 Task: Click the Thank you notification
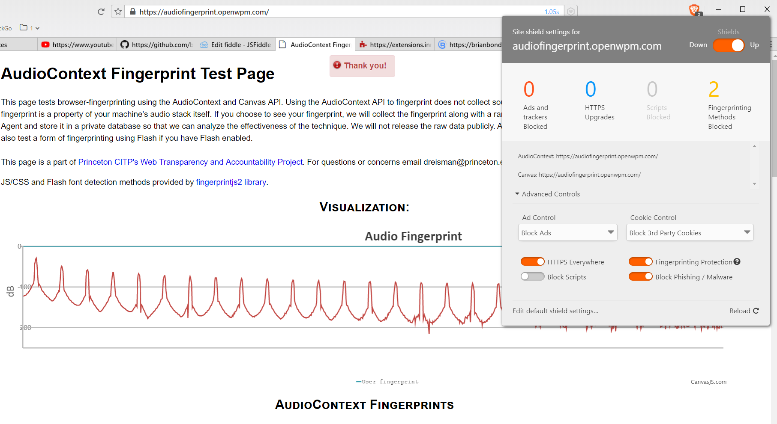click(x=362, y=65)
